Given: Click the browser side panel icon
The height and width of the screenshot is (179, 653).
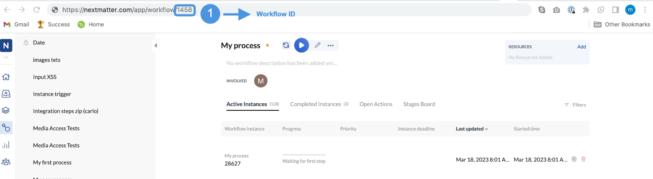Looking at the screenshot, I should click(615, 9).
